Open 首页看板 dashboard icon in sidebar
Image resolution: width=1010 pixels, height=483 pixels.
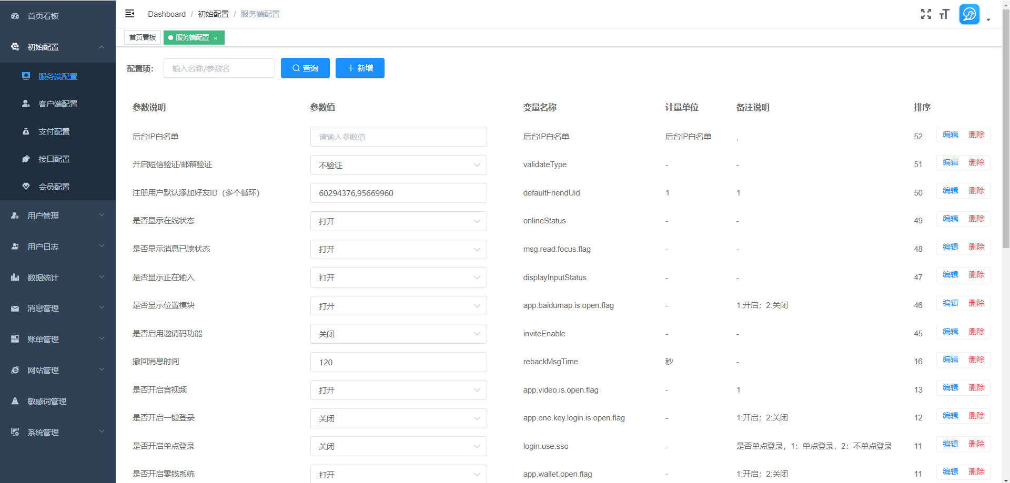15,16
